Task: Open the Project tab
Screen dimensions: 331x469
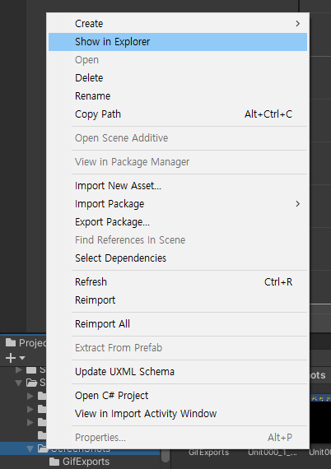Action: (26, 343)
